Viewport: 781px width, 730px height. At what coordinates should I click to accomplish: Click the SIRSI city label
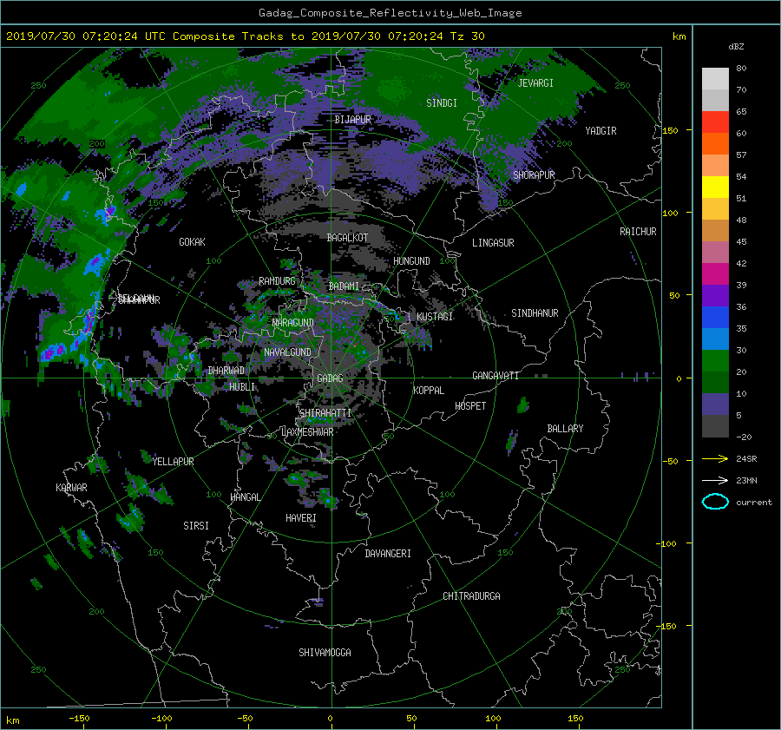pos(196,526)
